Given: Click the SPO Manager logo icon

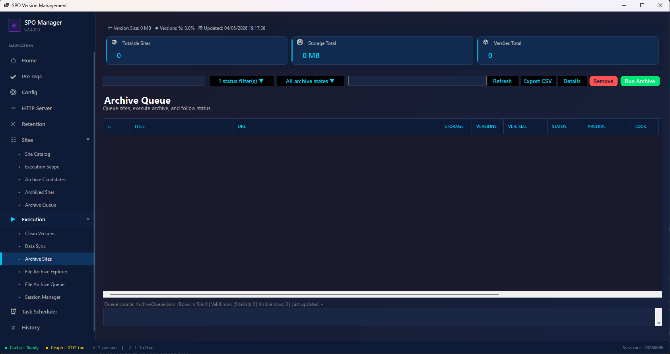Looking at the screenshot, I should click(14, 25).
